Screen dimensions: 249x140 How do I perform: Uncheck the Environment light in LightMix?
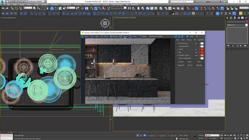177,43
